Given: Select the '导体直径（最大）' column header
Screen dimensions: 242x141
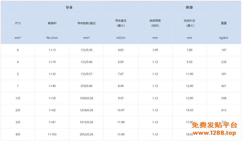Looking at the screenshot, I should pos(121,23).
